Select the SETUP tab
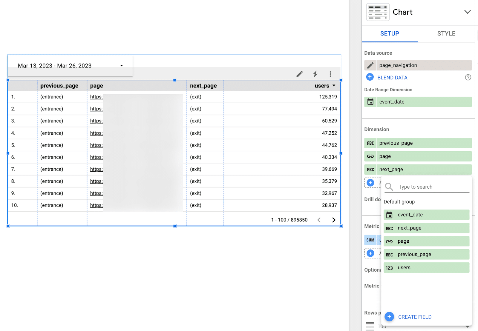 tap(389, 33)
